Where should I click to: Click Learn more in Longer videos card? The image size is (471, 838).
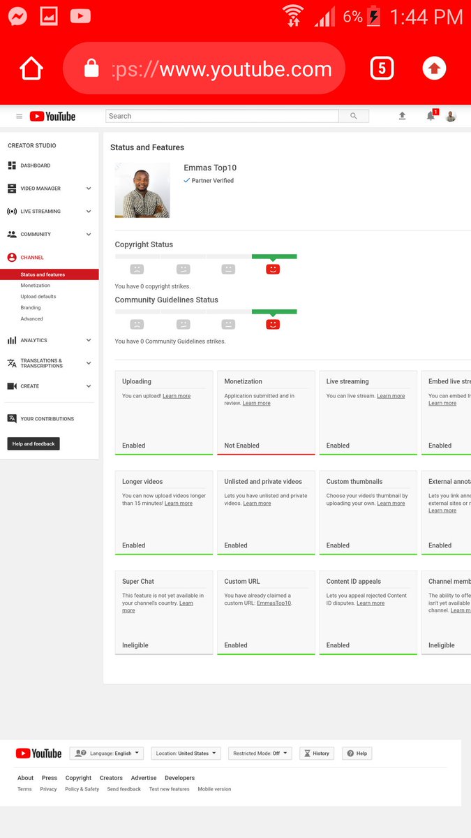[179, 503]
